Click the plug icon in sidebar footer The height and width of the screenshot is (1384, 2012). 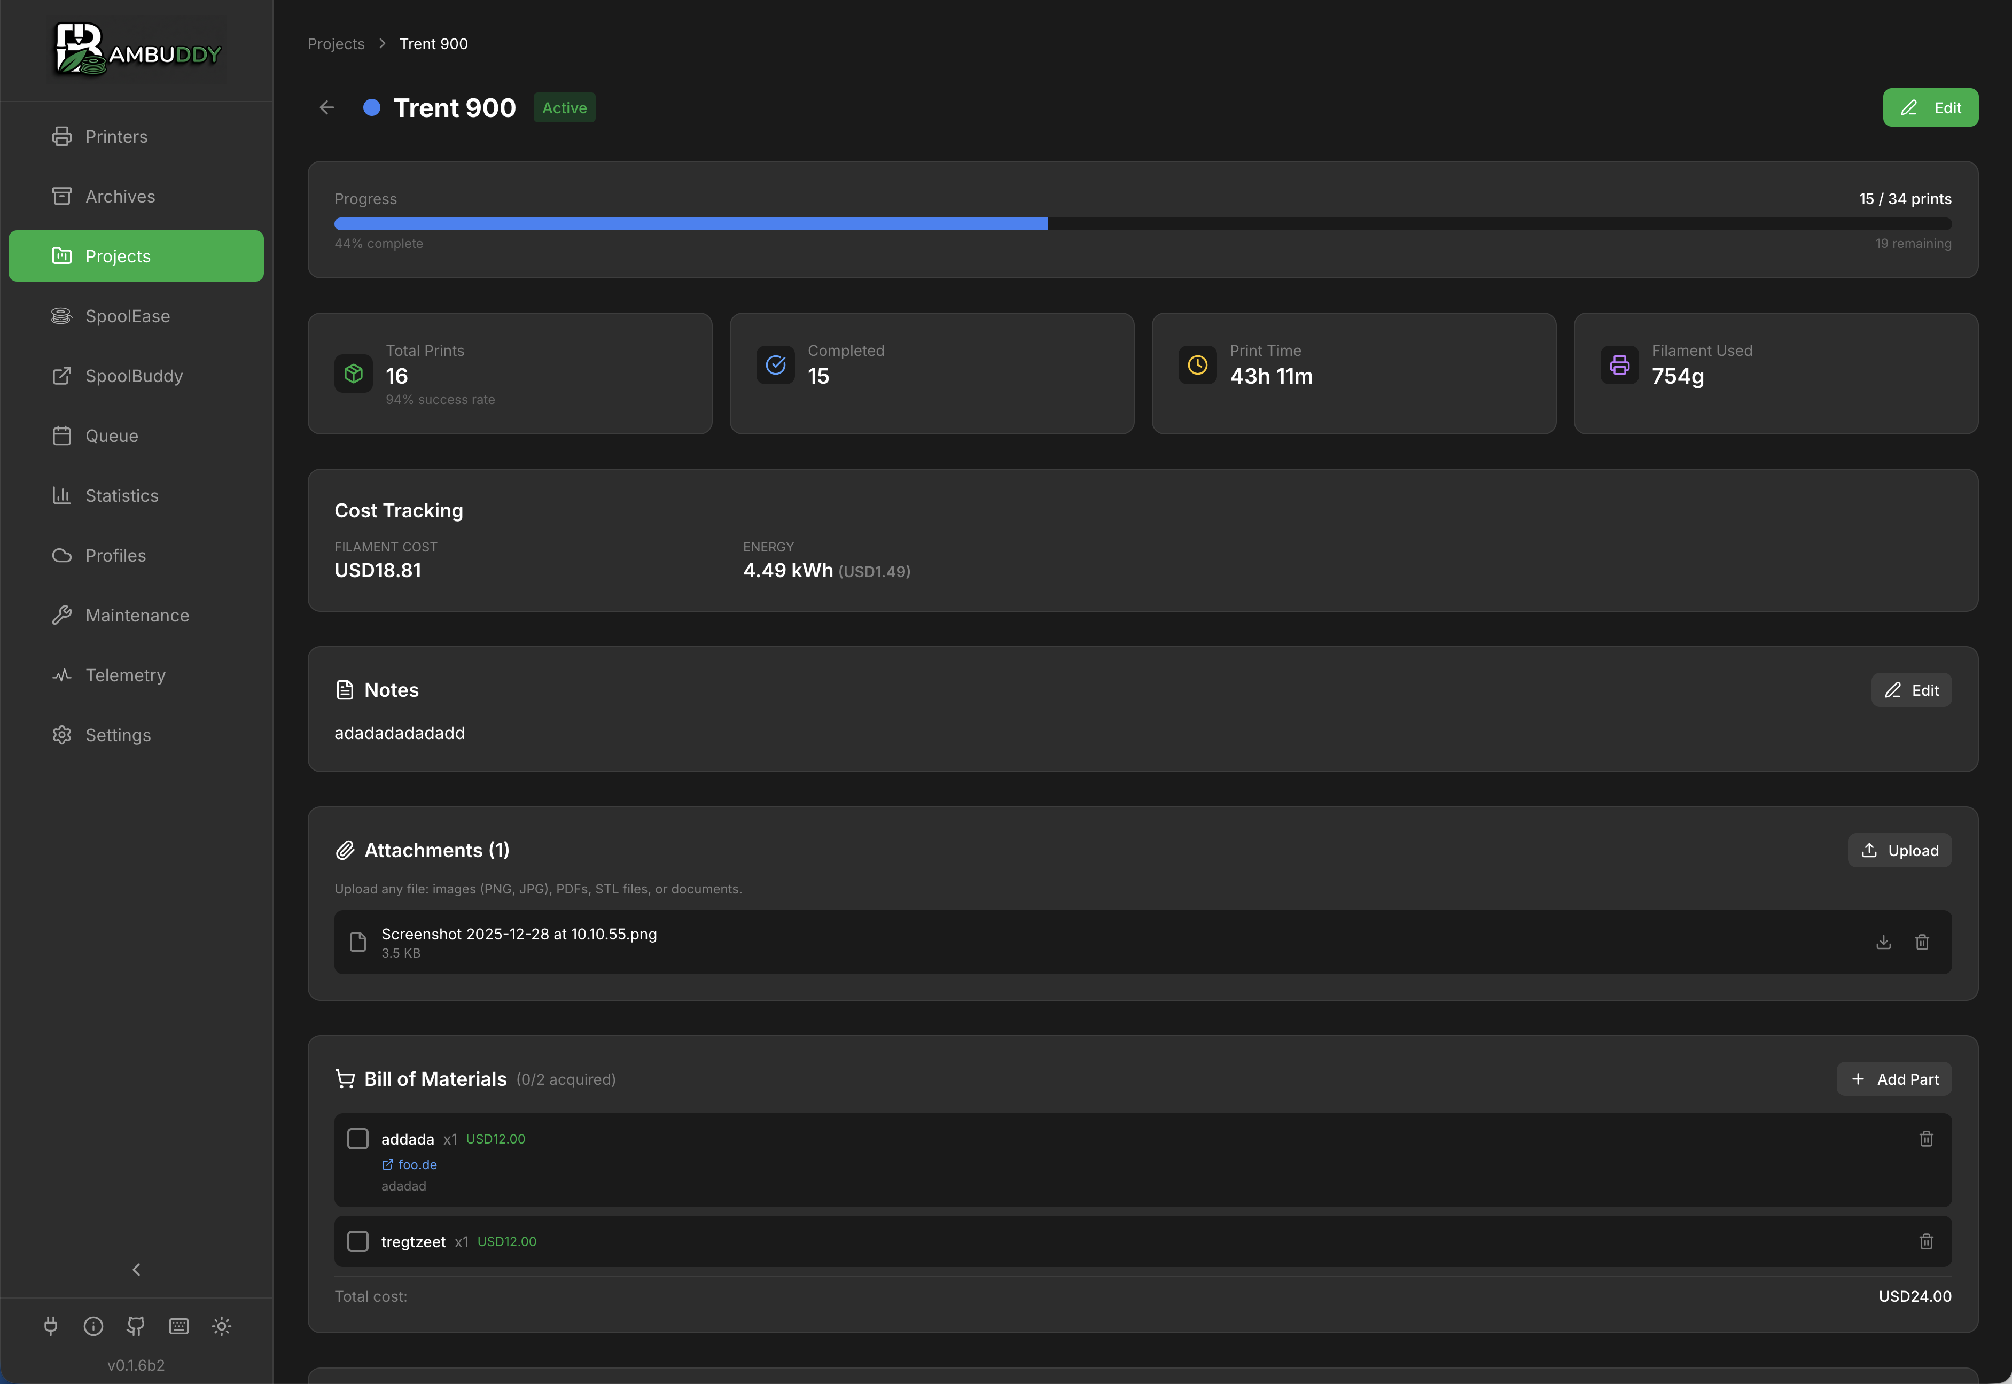[51, 1326]
